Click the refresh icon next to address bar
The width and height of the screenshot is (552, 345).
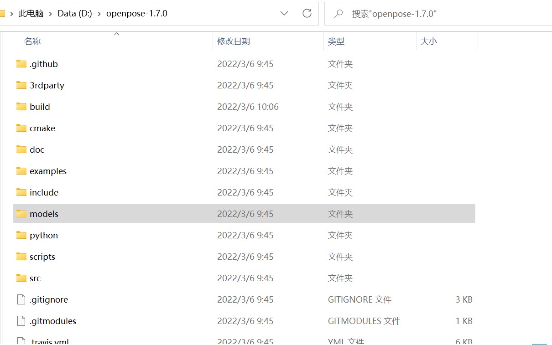pos(307,13)
